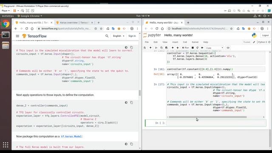Screen dimensions: 272x153
Task: Open Jupyter Kernel menu
Action: tap(195, 42)
